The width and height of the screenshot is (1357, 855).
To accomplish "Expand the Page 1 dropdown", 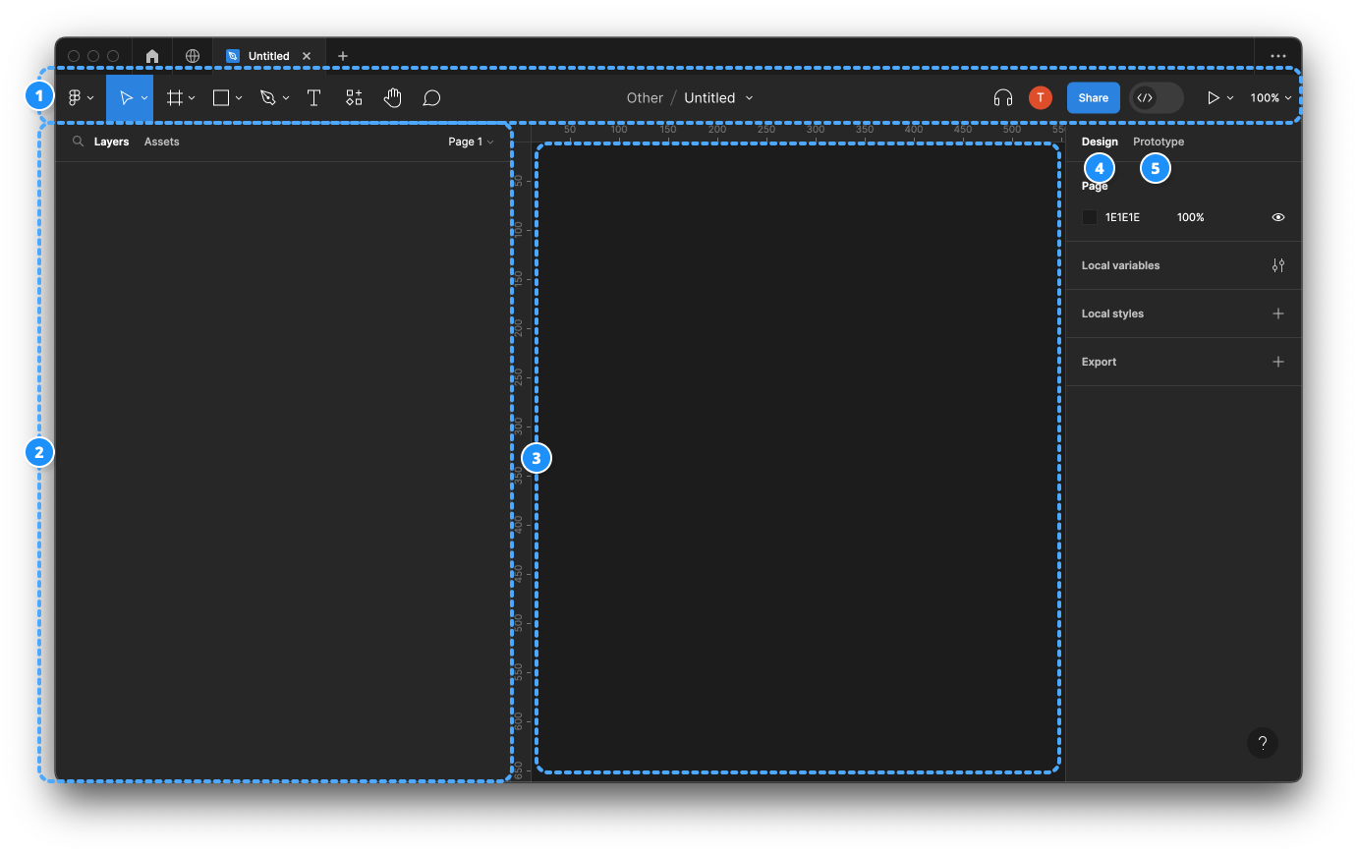I will pyautogui.click(x=471, y=142).
